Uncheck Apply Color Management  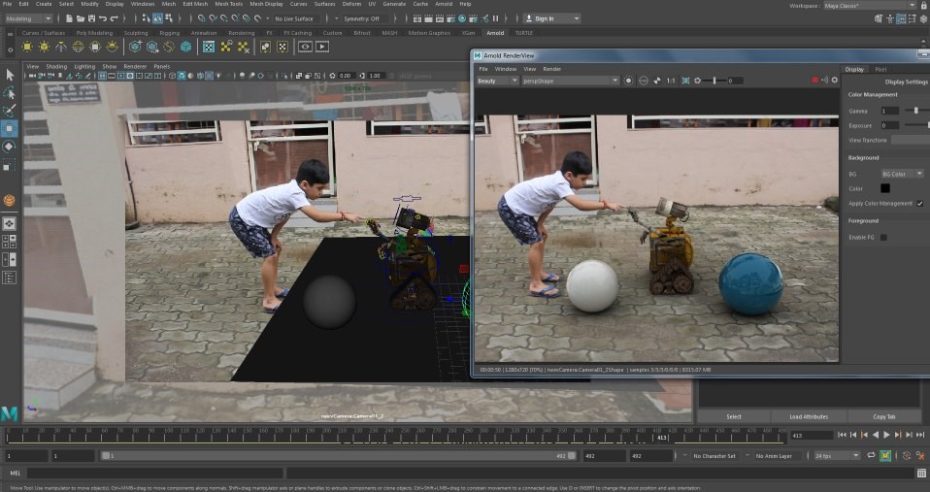point(919,204)
